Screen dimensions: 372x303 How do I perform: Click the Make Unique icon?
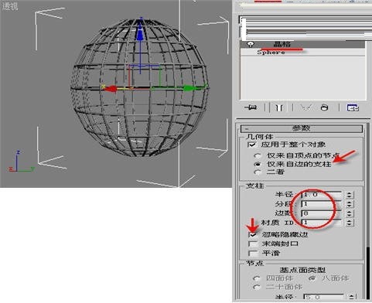[x=306, y=107]
